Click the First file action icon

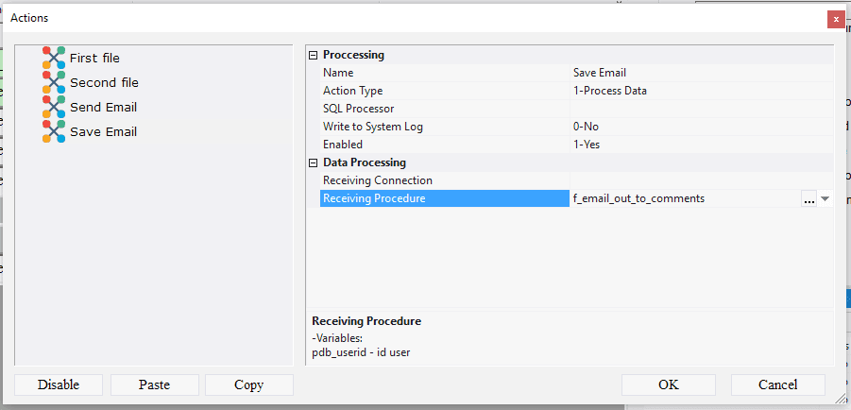click(x=54, y=58)
